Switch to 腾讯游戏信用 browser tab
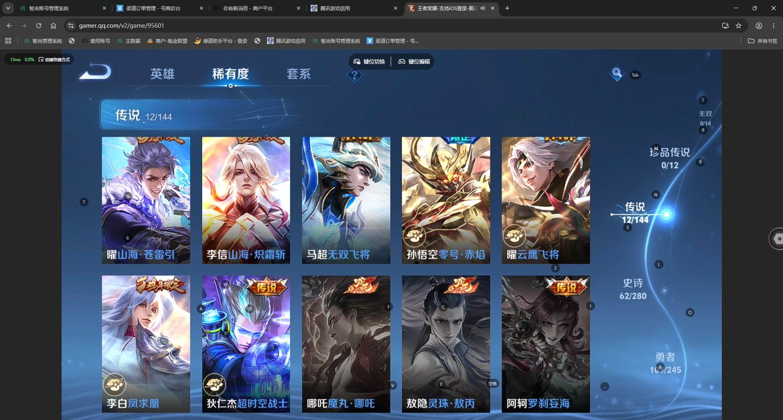 [x=354, y=8]
